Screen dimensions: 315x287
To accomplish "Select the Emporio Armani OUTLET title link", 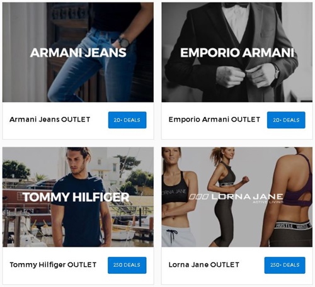I will tap(214, 120).
